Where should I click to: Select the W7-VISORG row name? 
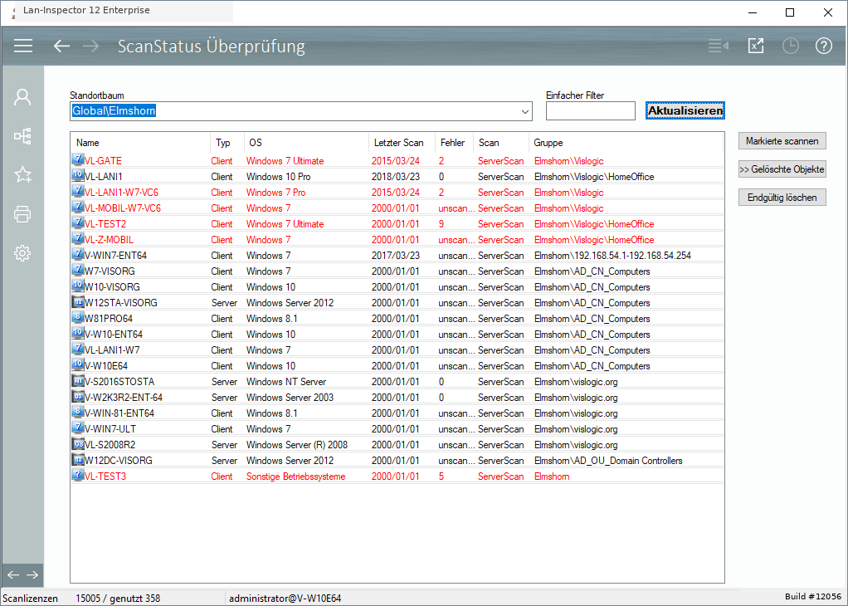[110, 271]
